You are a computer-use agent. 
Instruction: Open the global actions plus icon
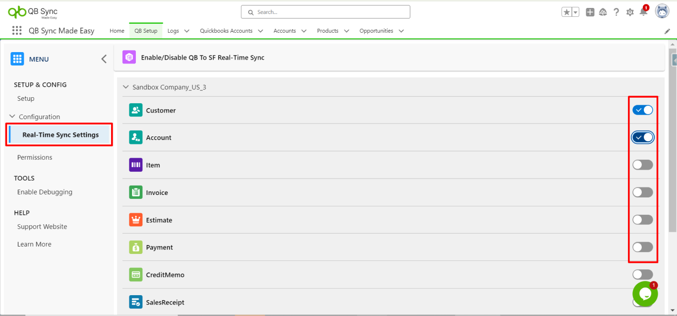click(x=590, y=12)
